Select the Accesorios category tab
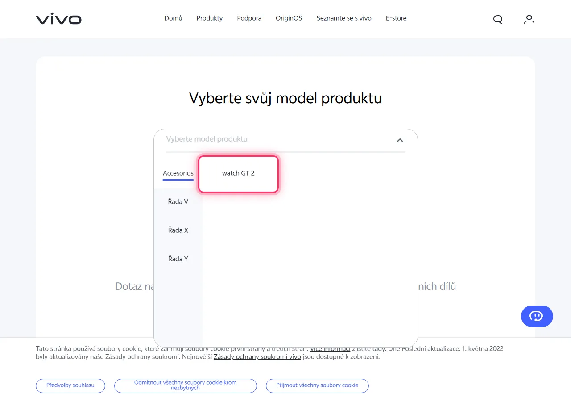 pos(178,173)
